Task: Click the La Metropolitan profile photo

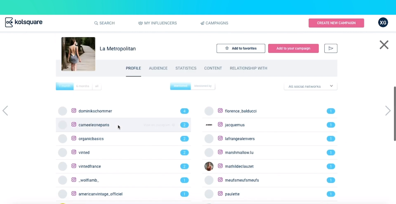Action: tap(78, 54)
